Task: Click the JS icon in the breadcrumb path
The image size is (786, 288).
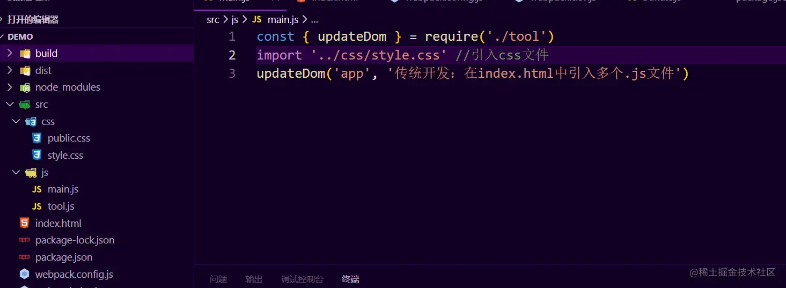Action: tap(257, 19)
